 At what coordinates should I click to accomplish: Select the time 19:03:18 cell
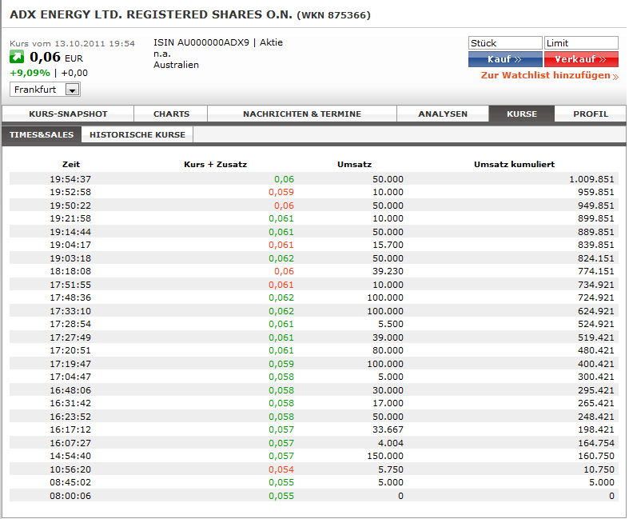click(70, 258)
